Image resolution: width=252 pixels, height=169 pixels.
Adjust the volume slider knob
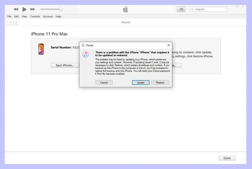[x=61, y=9]
